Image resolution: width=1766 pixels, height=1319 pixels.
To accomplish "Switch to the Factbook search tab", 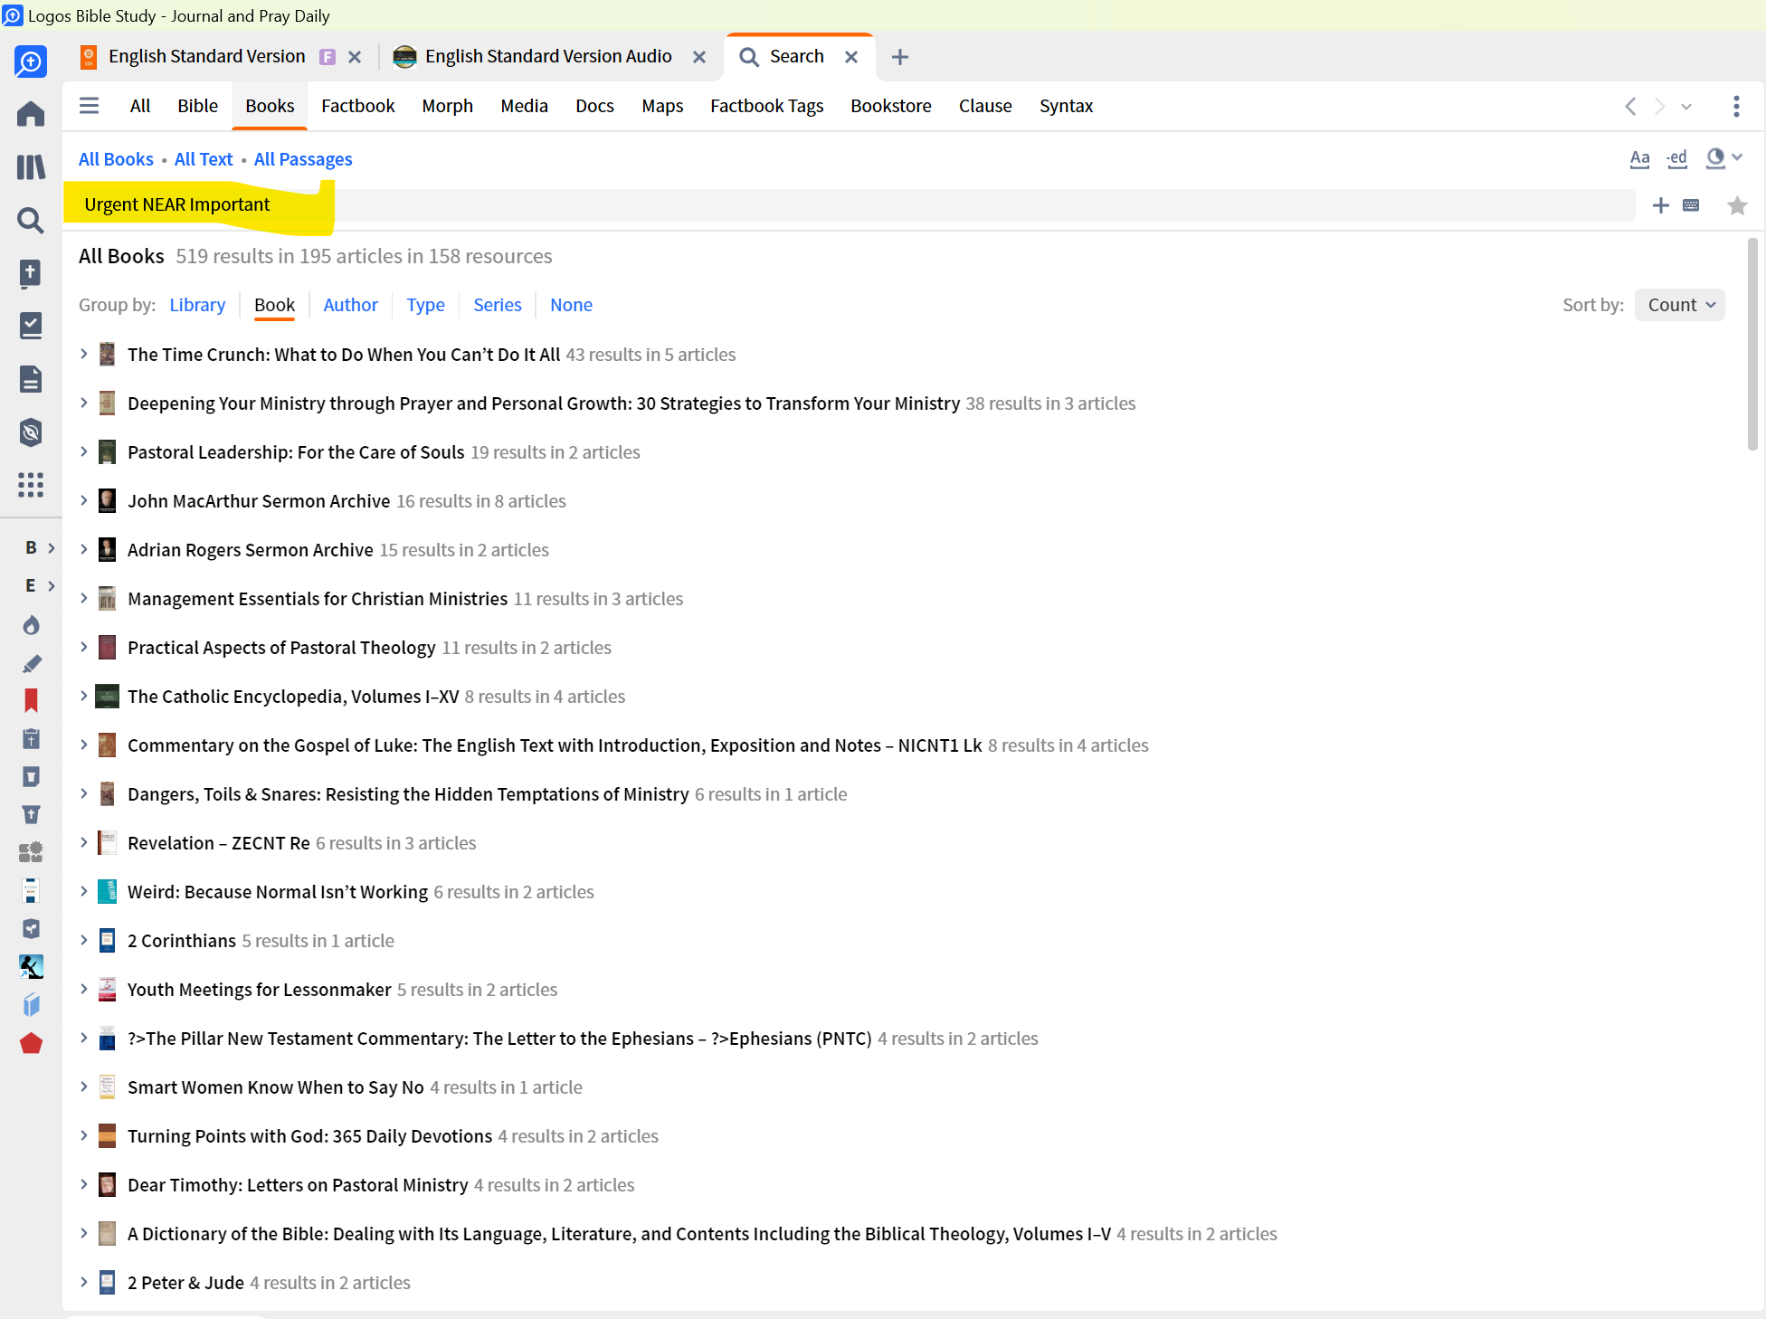I will click(x=357, y=106).
